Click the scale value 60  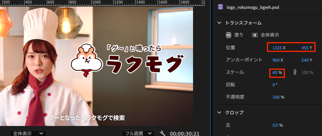pos(275,73)
